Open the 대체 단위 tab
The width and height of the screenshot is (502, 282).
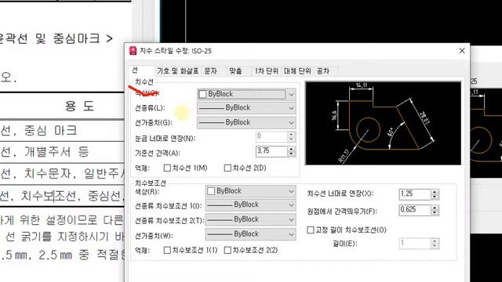(x=297, y=71)
